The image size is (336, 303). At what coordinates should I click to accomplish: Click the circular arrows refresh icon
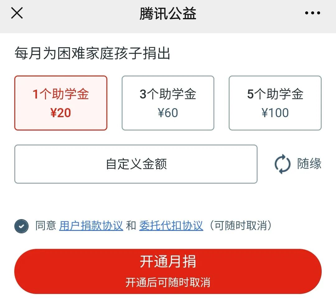[x=282, y=164]
